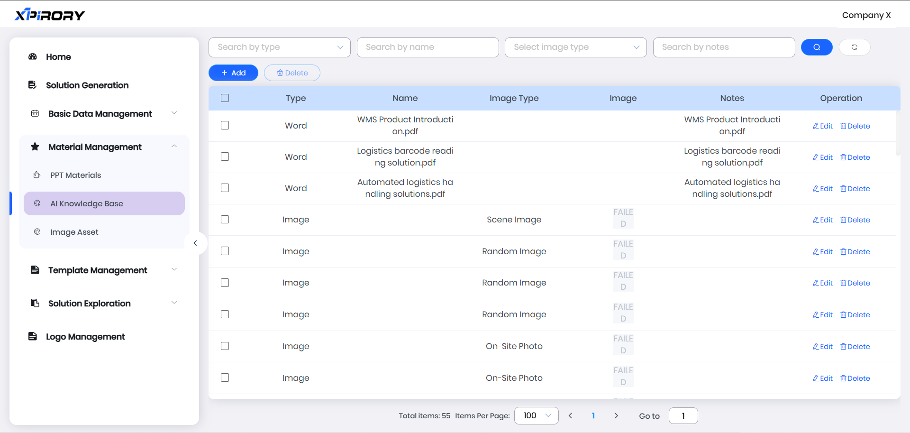Click the Logo Management document icon
Image resolution: width=910 pixels, height=433 pixels.
click(x=33, y=337)
